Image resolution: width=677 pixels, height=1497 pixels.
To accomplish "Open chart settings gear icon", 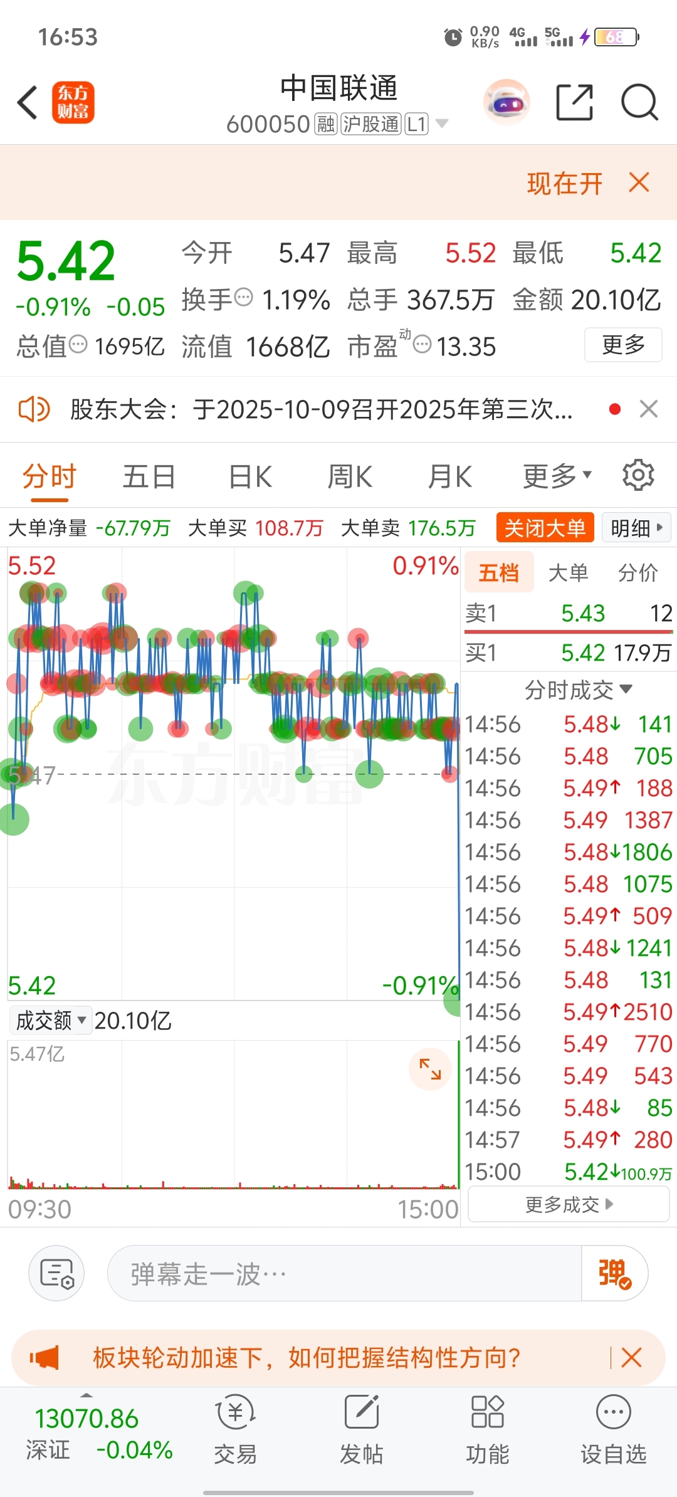I will tap(638, 475).
